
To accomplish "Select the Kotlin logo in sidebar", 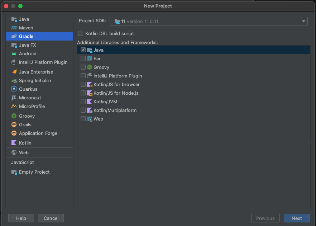I will click(x=14, y=143).
